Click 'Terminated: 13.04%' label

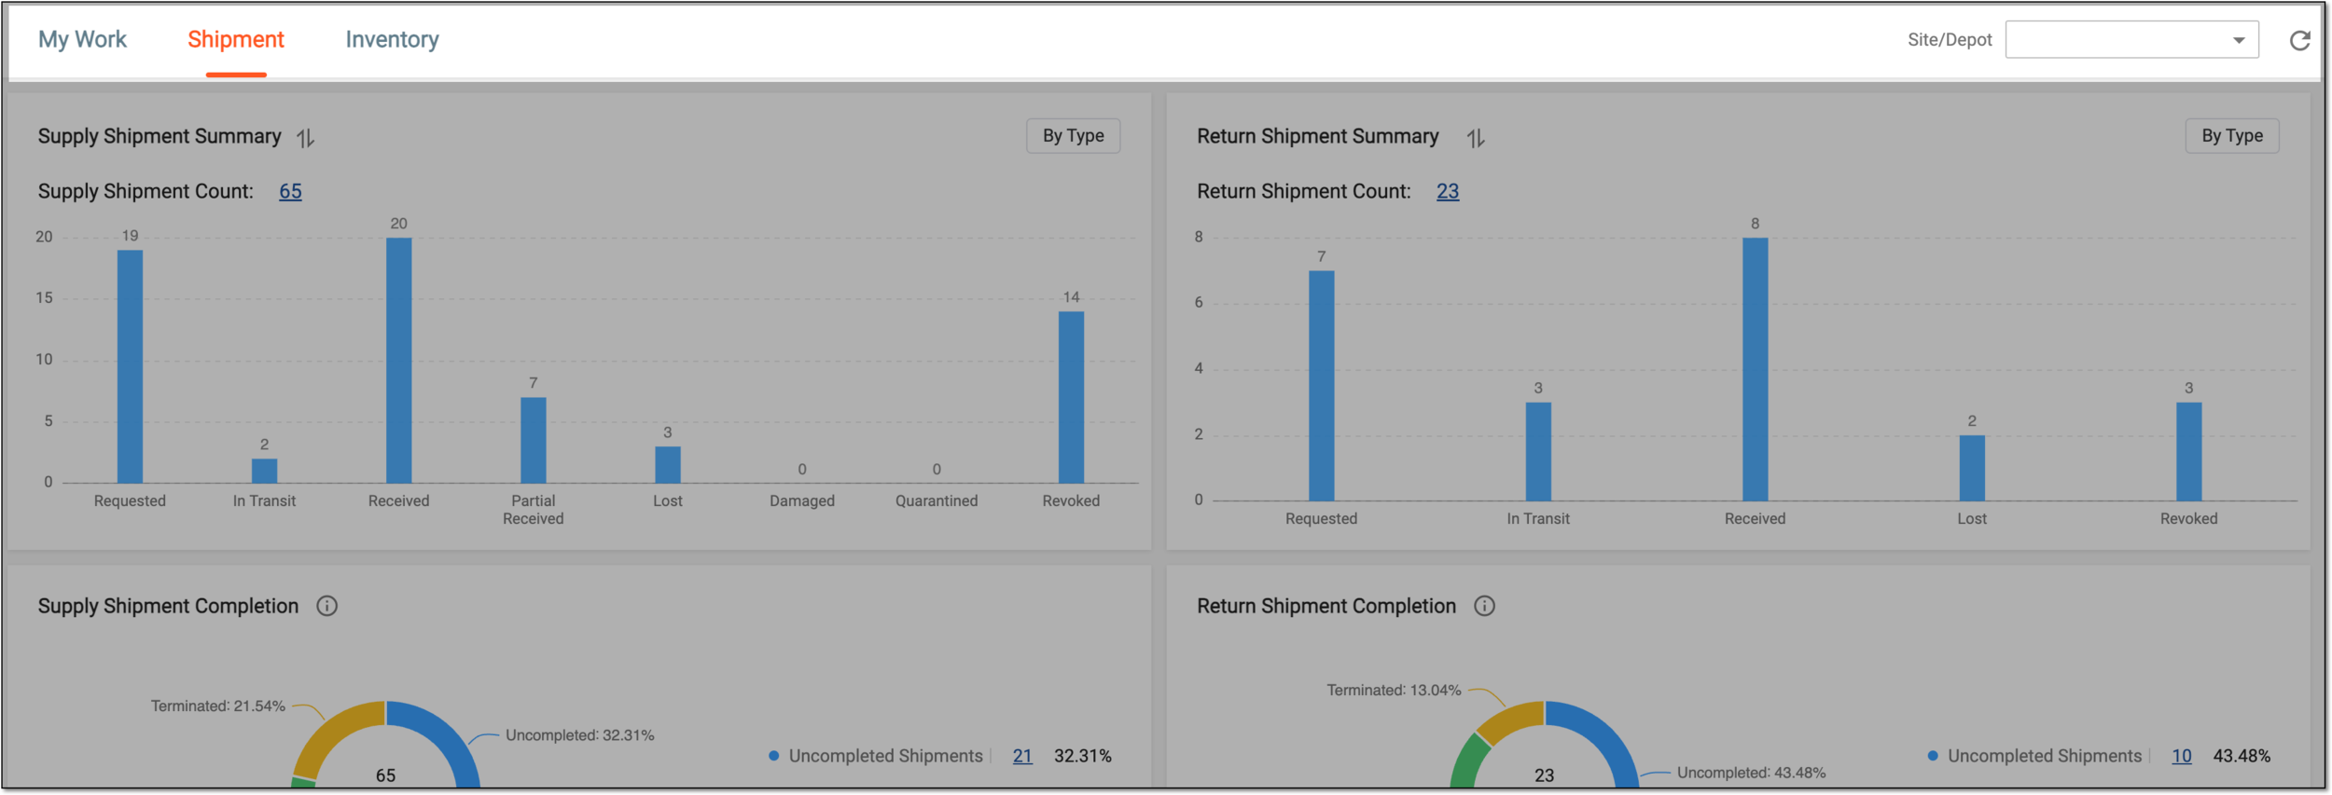[1394, 691]
